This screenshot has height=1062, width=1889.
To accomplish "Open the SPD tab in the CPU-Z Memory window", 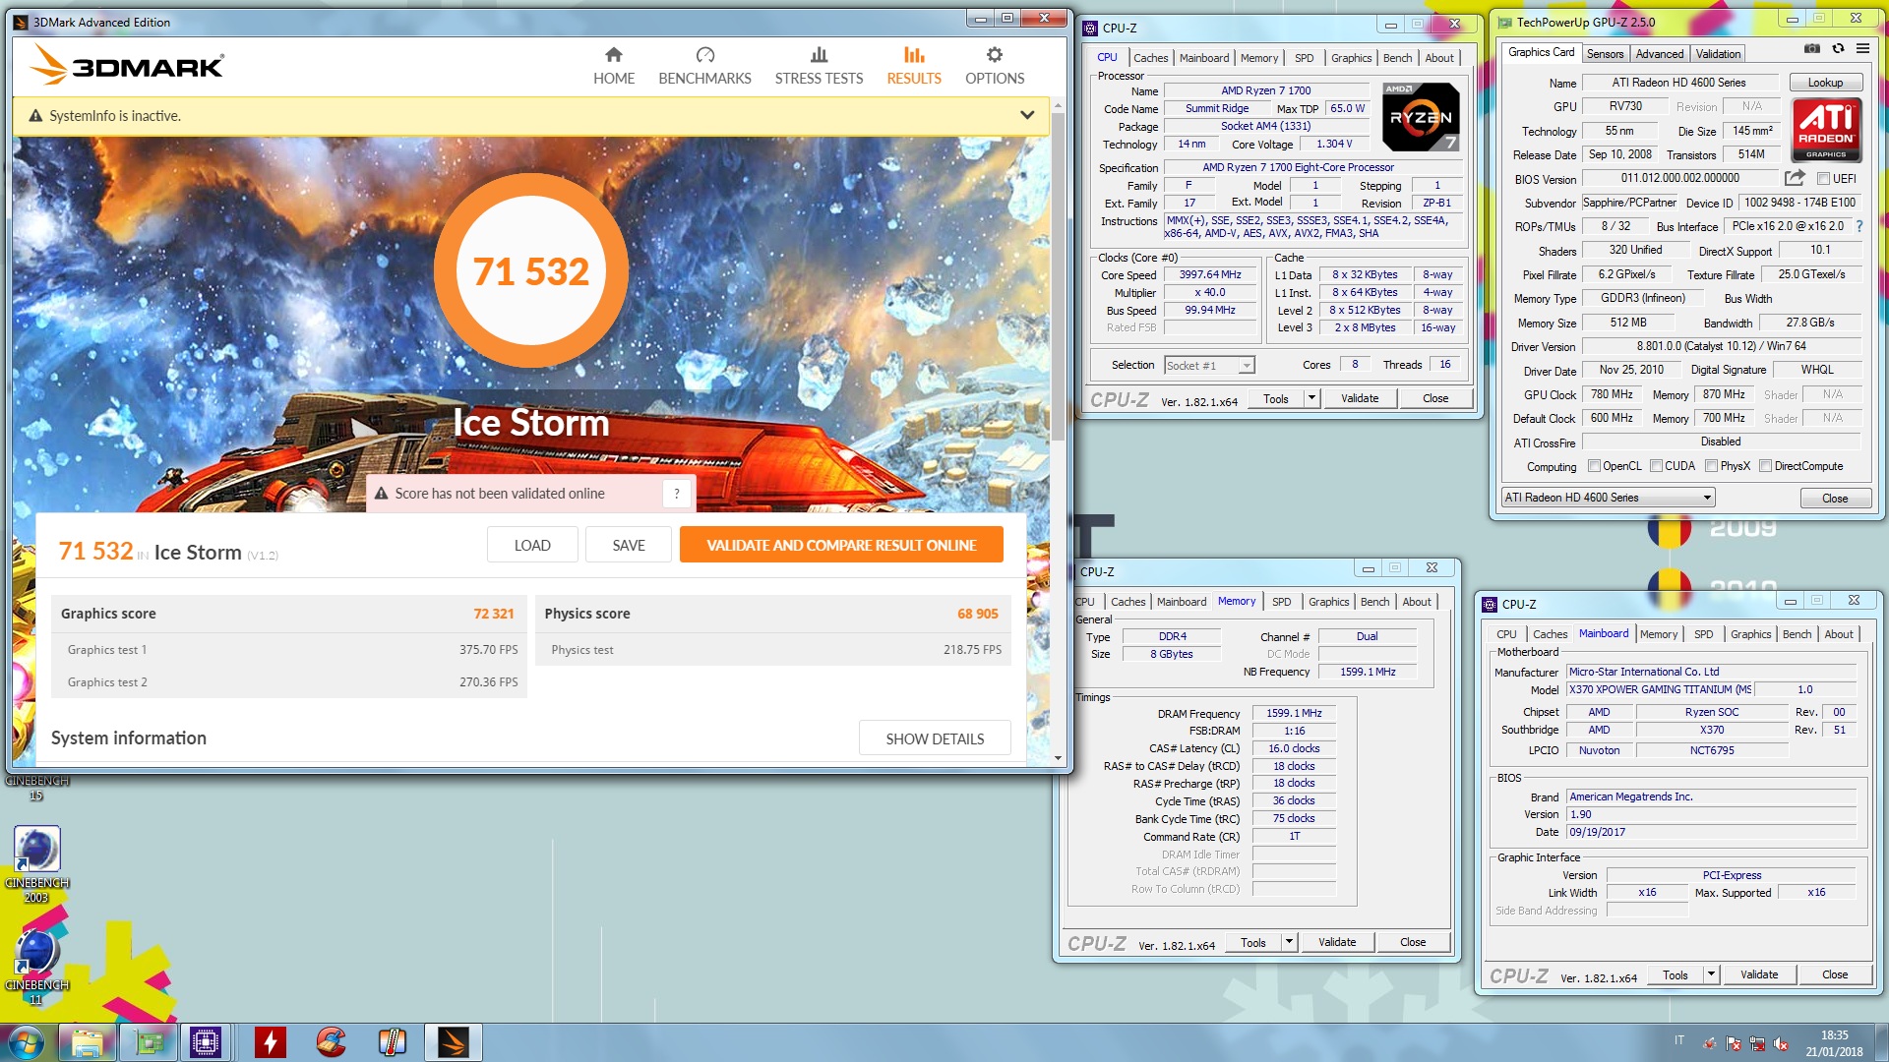I will point(1281,602).
